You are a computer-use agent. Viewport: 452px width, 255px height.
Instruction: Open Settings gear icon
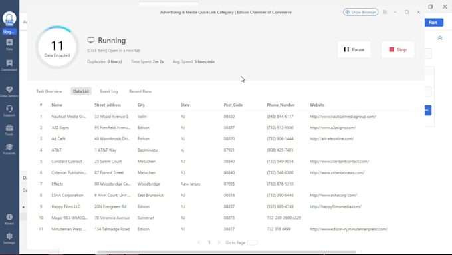(9, 238)
